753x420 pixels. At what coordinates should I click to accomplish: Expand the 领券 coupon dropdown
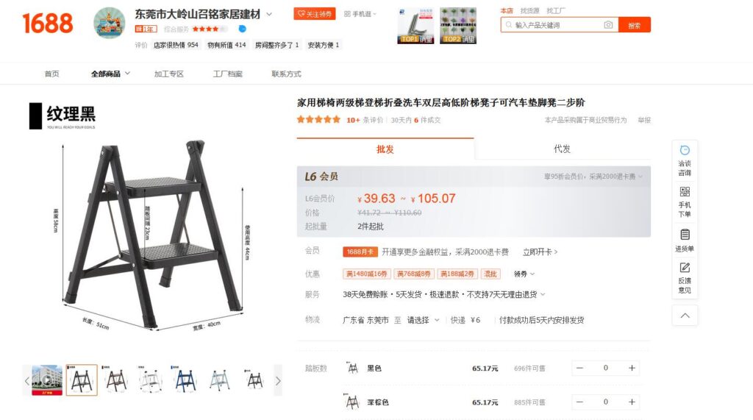[x=524, y=274]
